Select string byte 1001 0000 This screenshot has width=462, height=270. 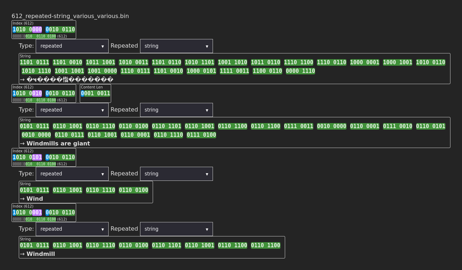point(102,71)
